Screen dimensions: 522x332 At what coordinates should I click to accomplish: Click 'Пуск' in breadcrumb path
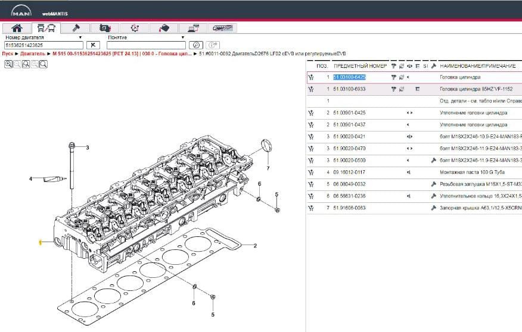pos(8,54)
